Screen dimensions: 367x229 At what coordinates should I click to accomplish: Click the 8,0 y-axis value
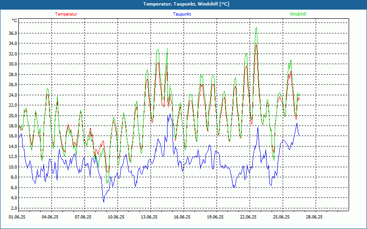click(x=14, y=177)
